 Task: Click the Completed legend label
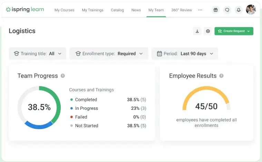click(x=86, y=100)
